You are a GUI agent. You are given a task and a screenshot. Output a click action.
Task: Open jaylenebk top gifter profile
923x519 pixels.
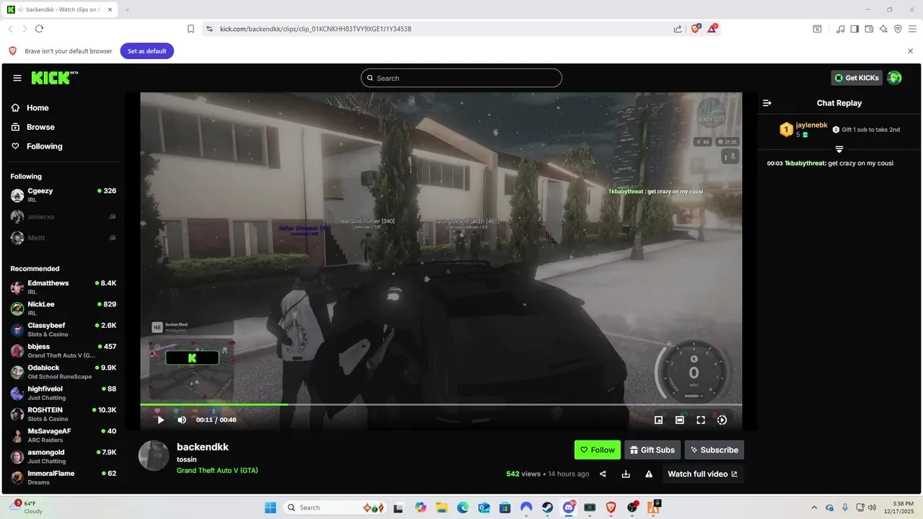(x=812, y=125)
